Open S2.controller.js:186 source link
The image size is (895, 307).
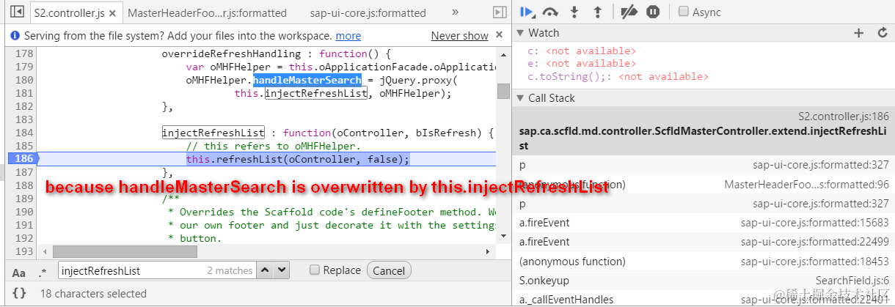pos(844,116)
